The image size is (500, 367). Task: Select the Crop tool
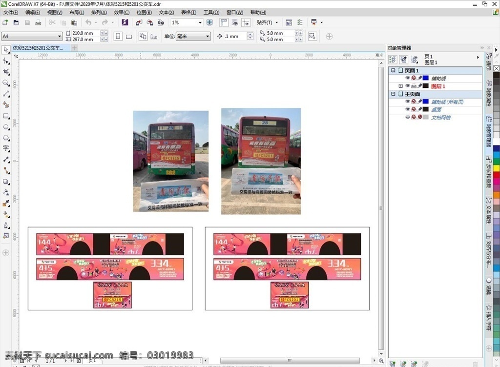click(x=6, y=72)
